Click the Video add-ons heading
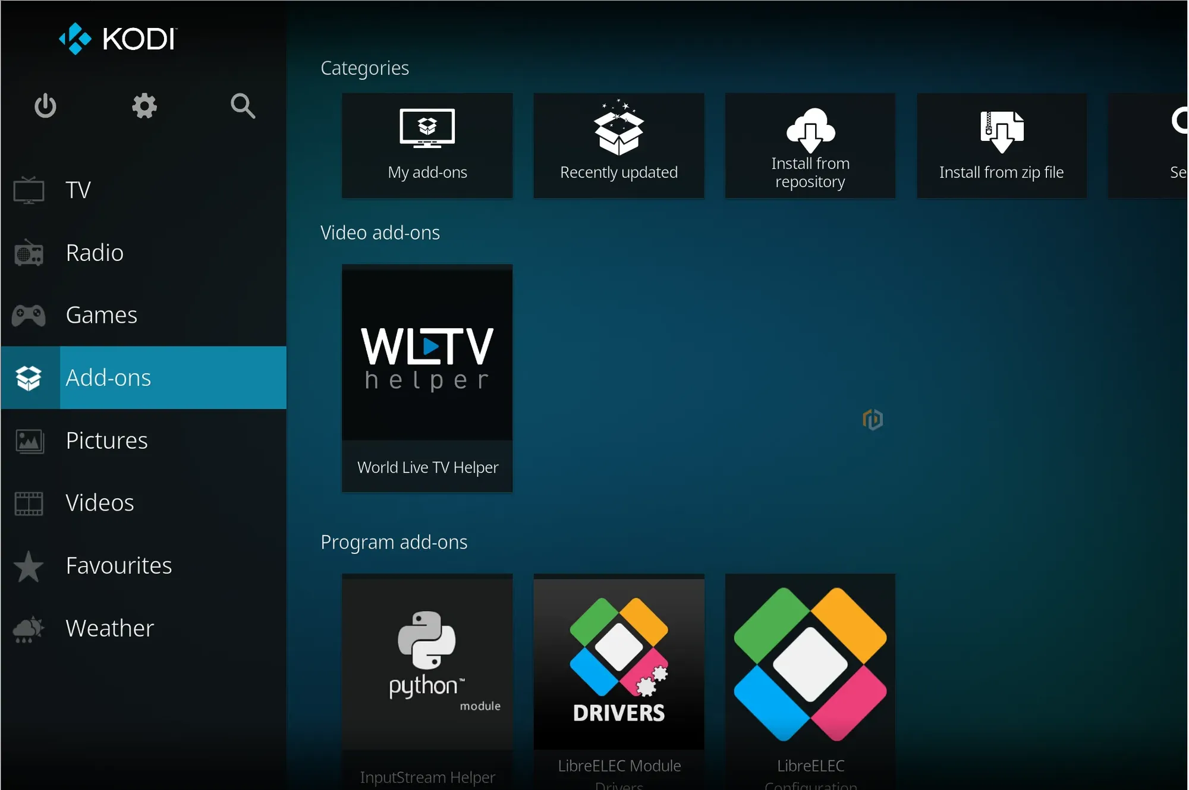The height and width of the screenshot is (790, 1189). coord(380,233)
